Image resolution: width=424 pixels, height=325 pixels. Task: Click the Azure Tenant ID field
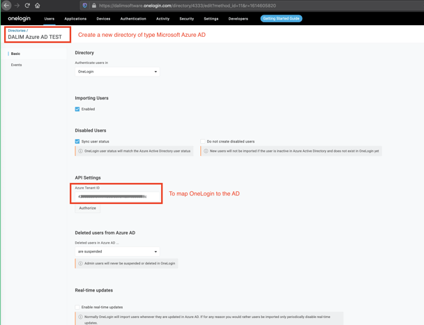[x=117, y=196]
